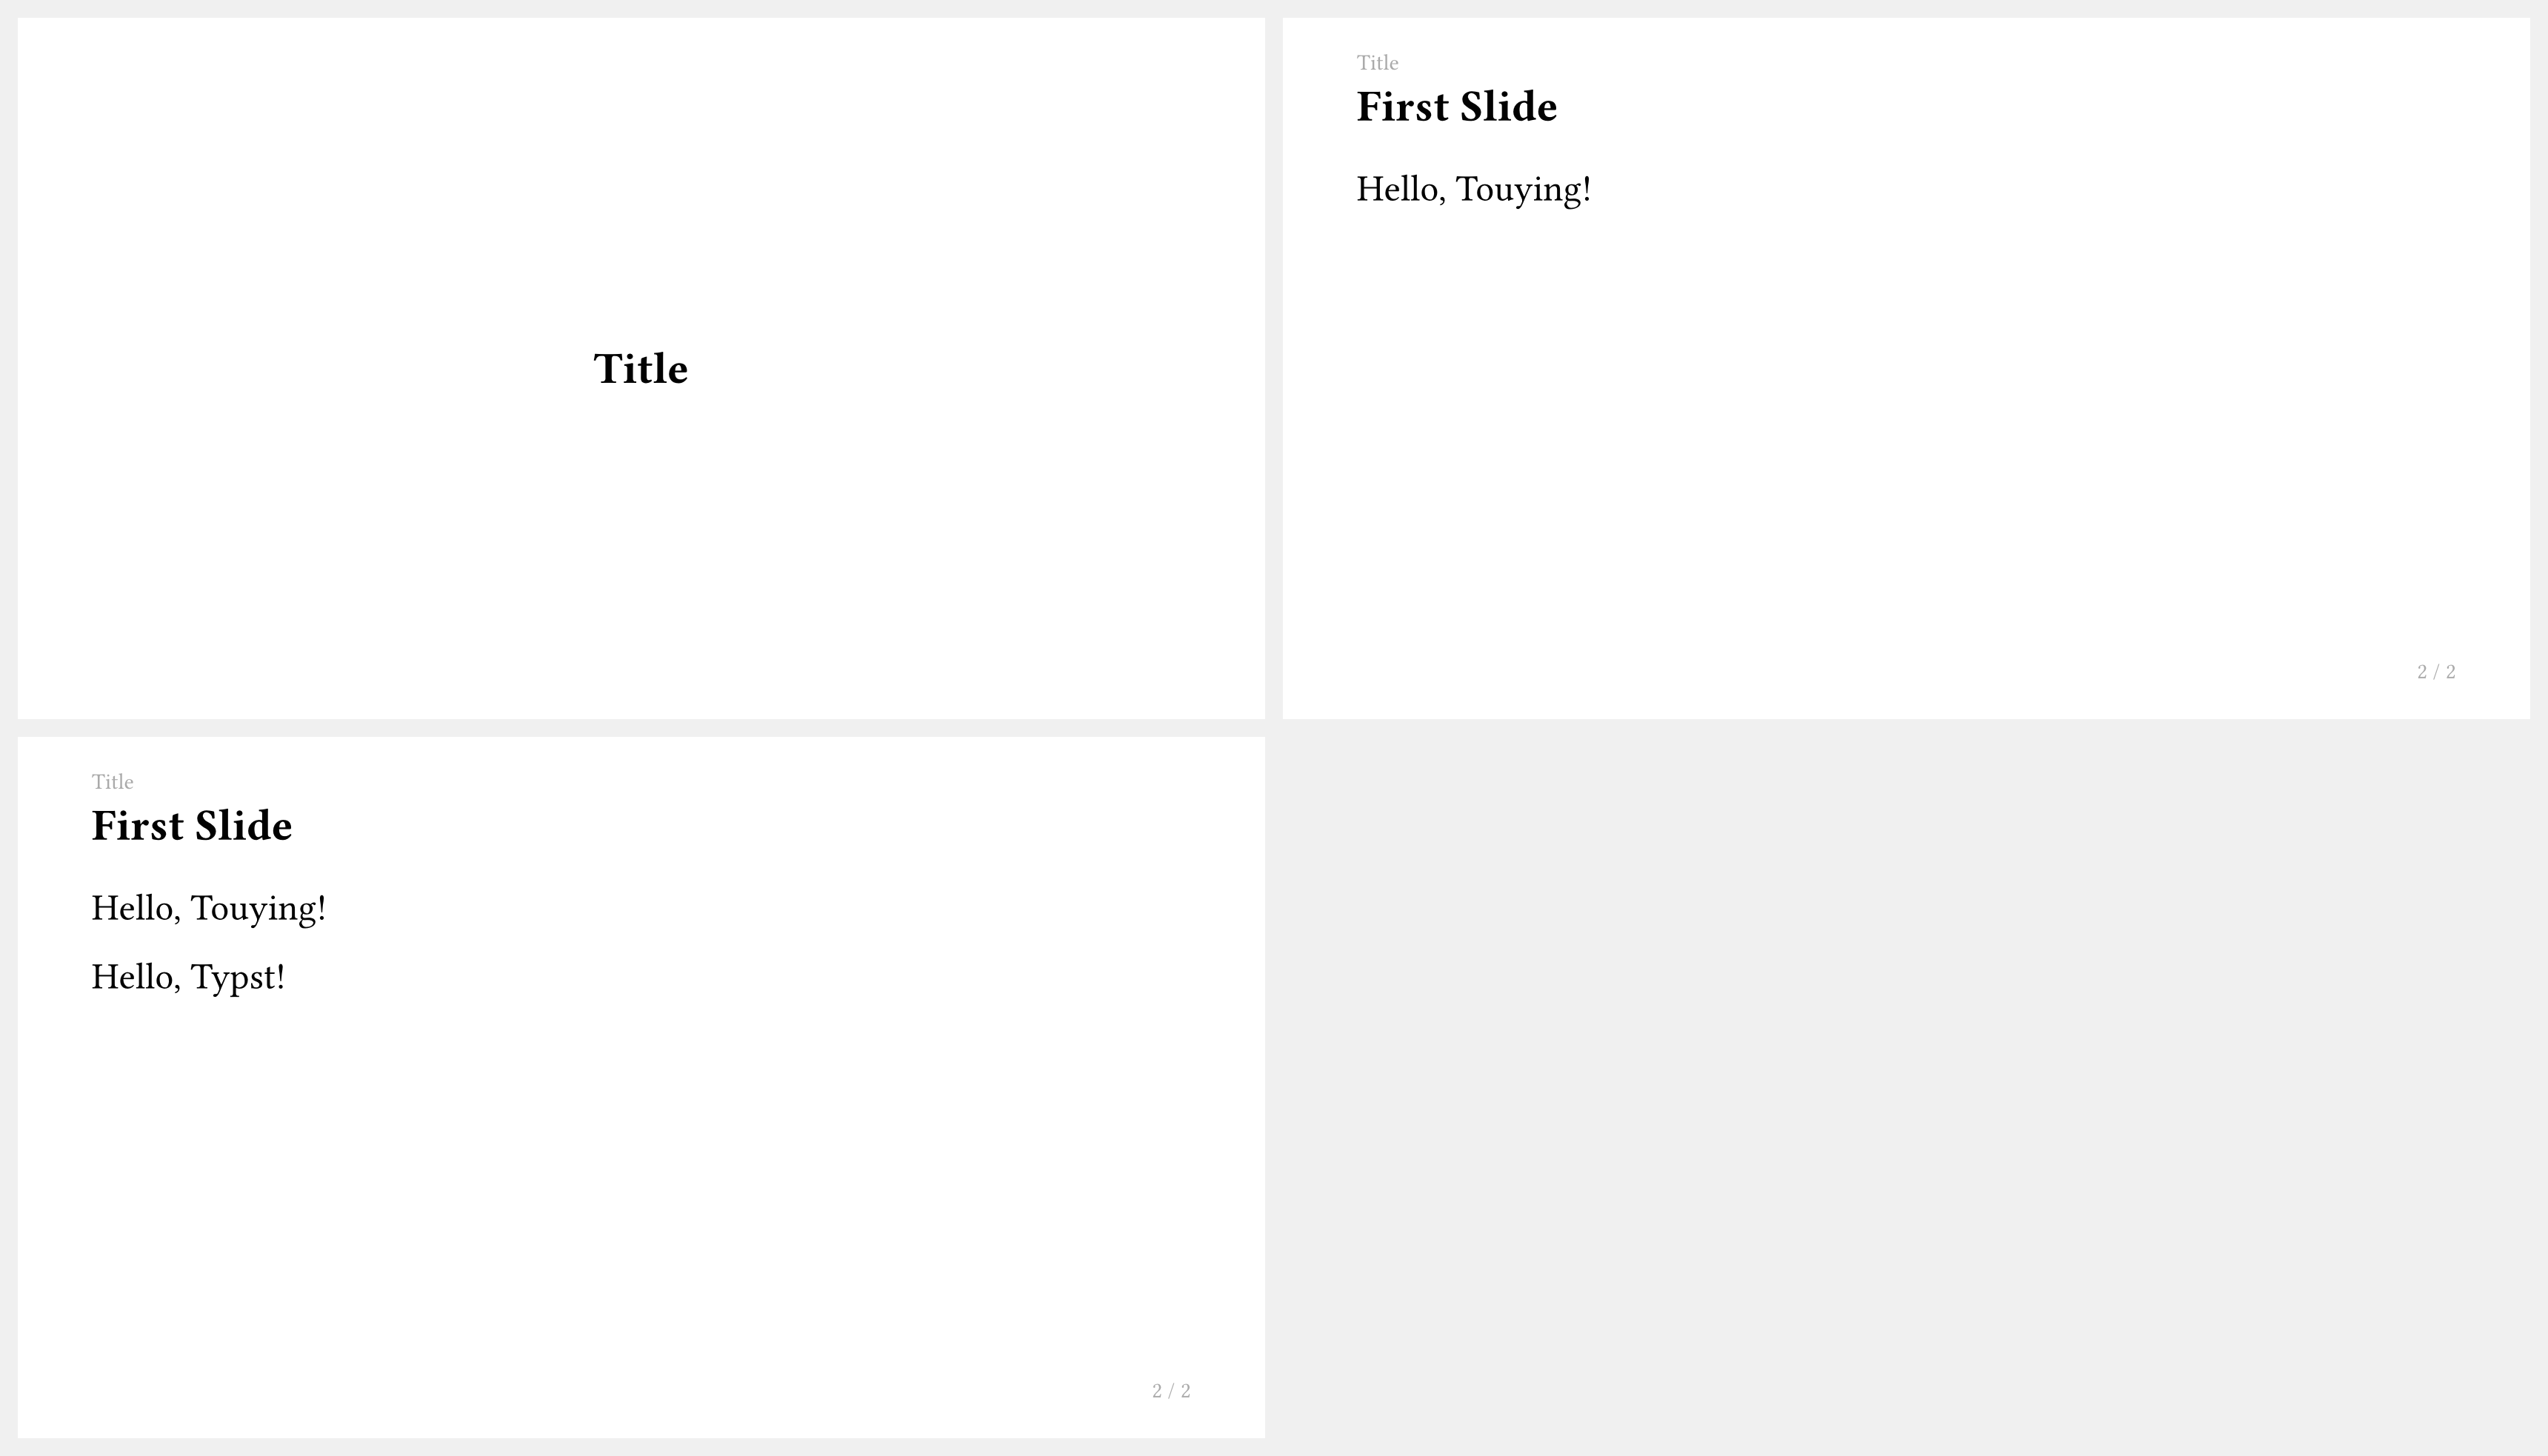The width and height of the screenshot is (2548, 1456).
Task: Select the top-right slide containing only "Hello, Touying!"
Action: pyautogui.click(x=1906, y=420)
